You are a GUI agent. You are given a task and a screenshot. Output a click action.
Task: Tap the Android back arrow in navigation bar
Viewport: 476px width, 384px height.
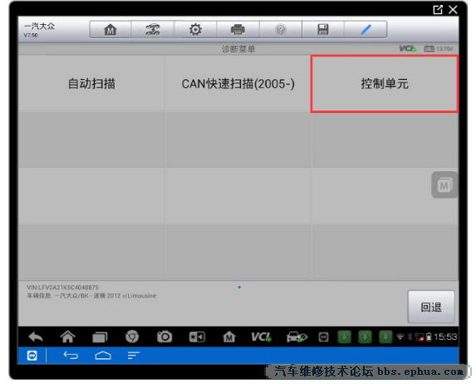(36, 337)
